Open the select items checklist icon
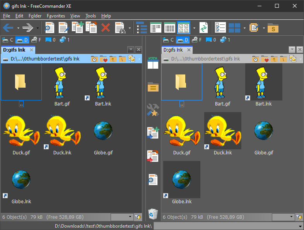This screenshot has height=230, width=304. click(x=220, y=28)
